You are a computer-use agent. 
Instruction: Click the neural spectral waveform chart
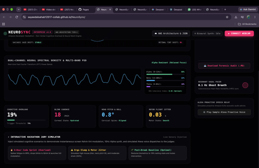75,79
